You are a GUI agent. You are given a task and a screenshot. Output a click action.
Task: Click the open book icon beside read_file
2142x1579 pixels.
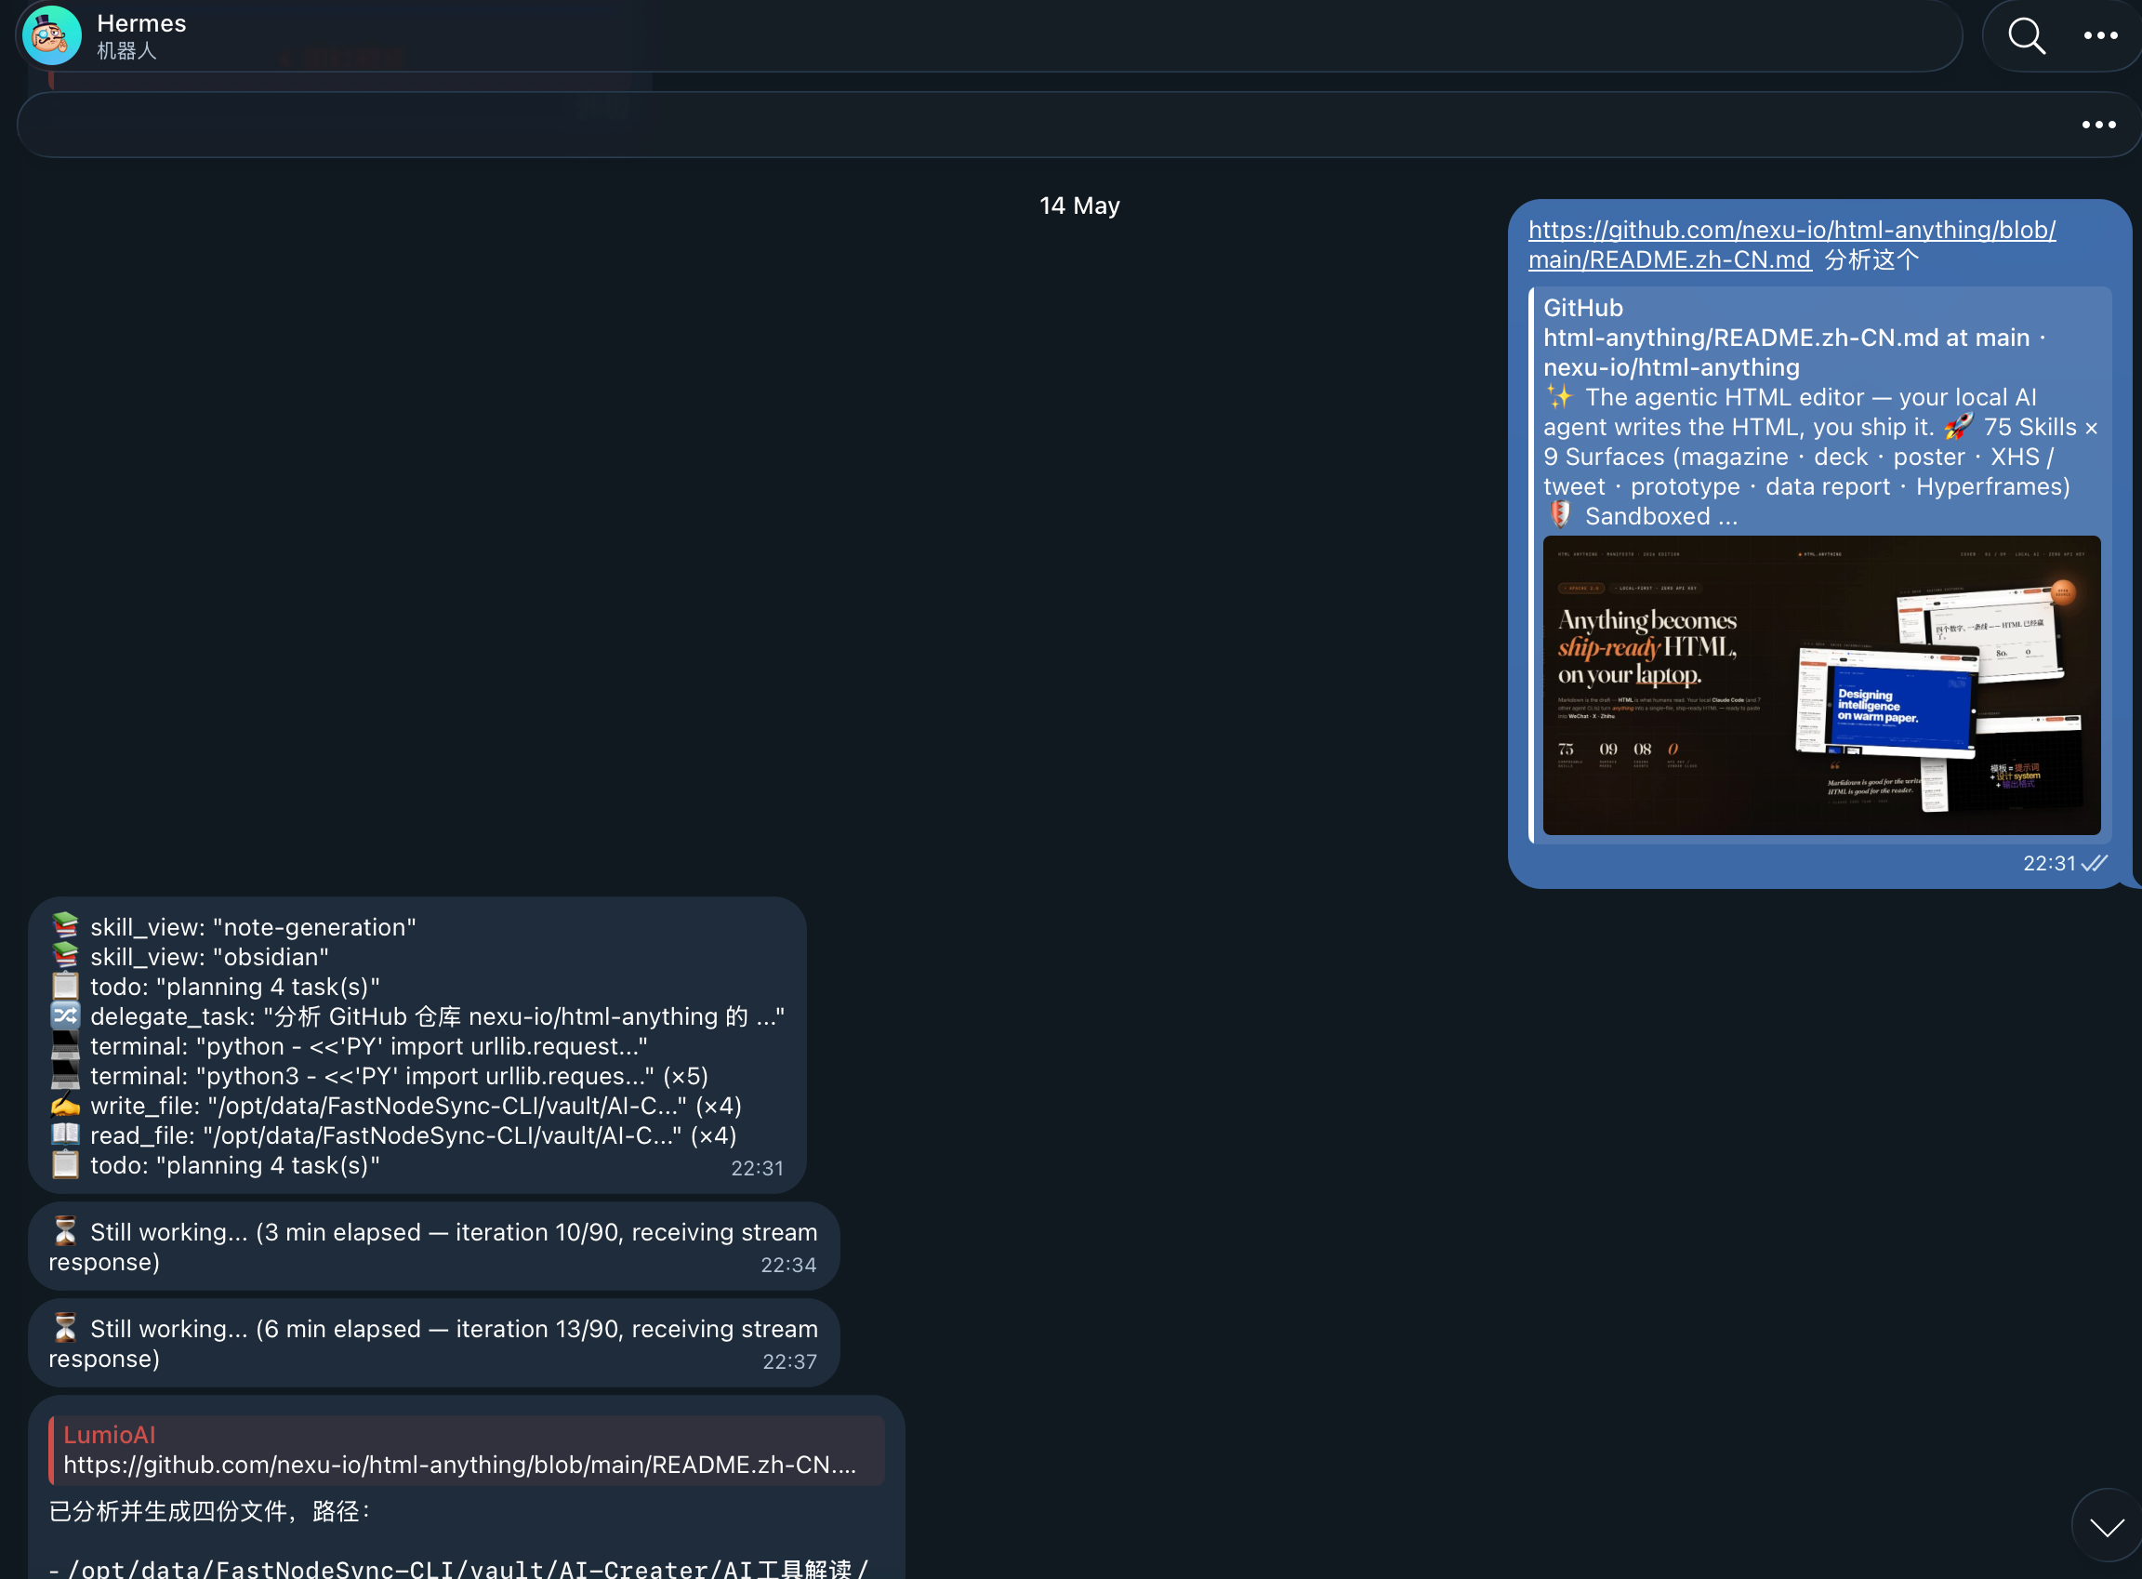coord(65,1134)
